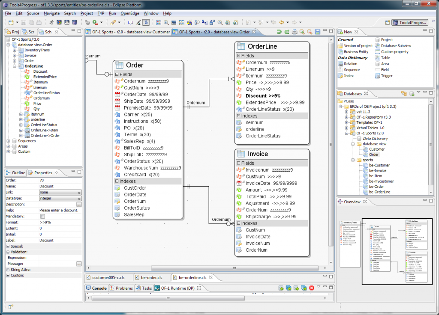Image resolution: width=439 pixels, height=315 pixels.
Task: Save the diagram using the floppy disk icon
Action: (318, 31)
